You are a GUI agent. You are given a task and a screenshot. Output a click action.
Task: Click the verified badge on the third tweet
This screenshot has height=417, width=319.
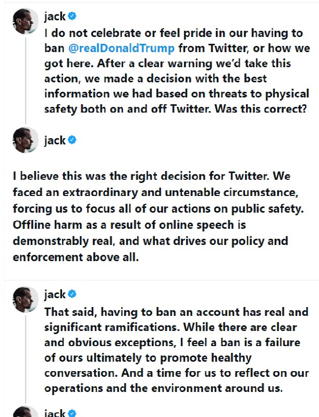coord(72,295)
